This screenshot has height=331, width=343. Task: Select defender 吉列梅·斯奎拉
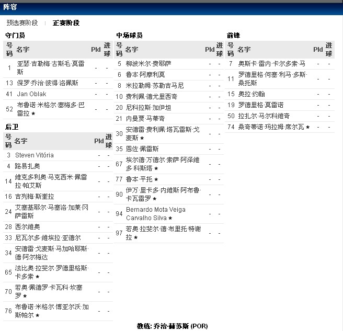point(34,197)
